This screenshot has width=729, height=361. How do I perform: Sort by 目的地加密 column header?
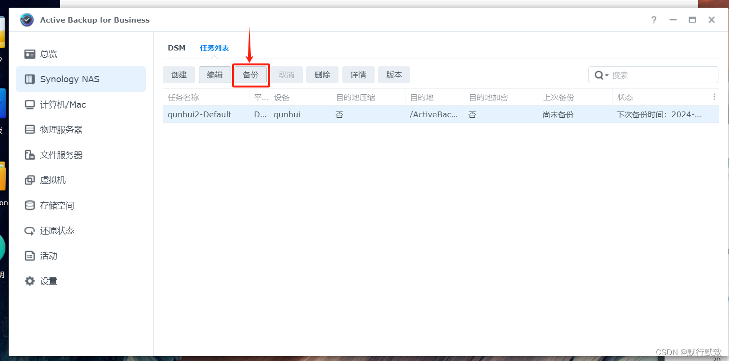501,97
